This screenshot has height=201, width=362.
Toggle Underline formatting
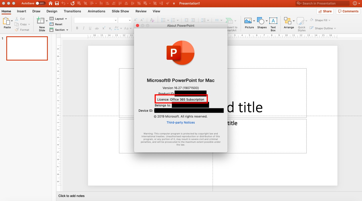coord(90,28)
